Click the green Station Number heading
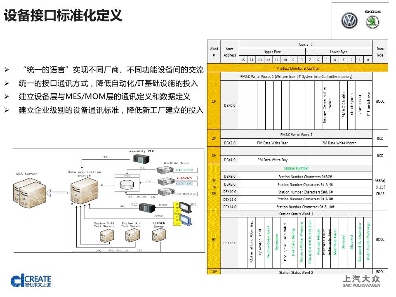The width and height of the screenshot is (396, 297). point(296,168)
